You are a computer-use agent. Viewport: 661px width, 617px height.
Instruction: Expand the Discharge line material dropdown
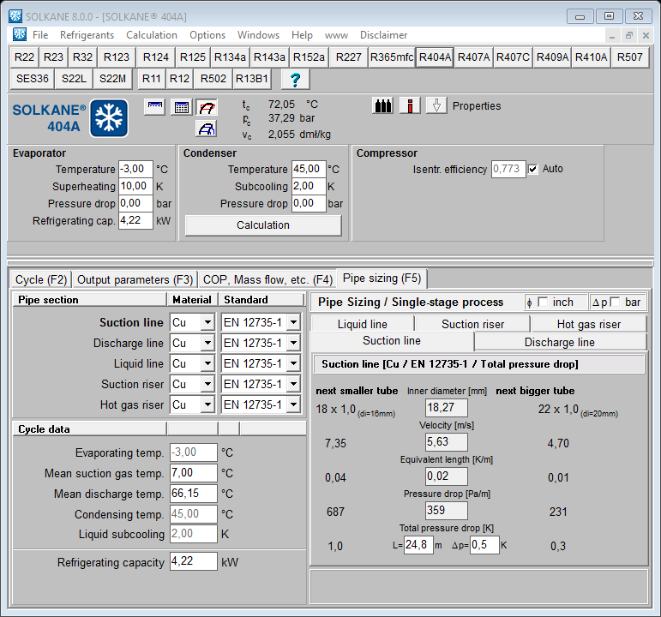(207, 343)
